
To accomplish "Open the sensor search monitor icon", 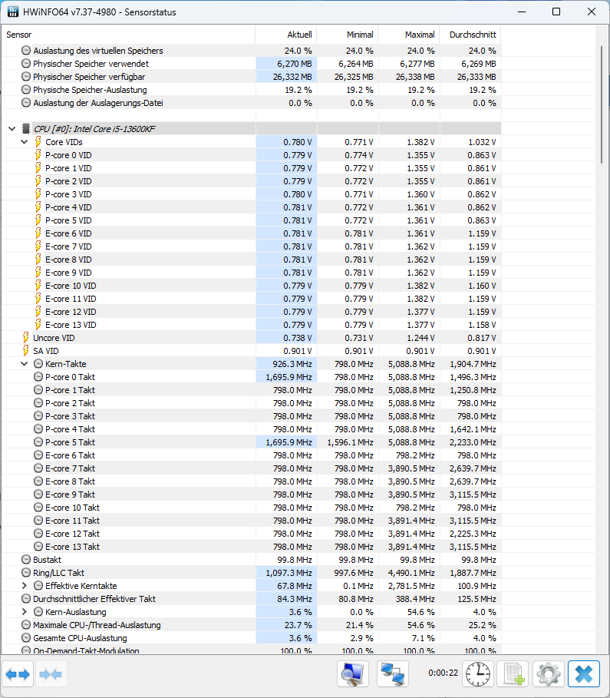I will tap(353, 674).
